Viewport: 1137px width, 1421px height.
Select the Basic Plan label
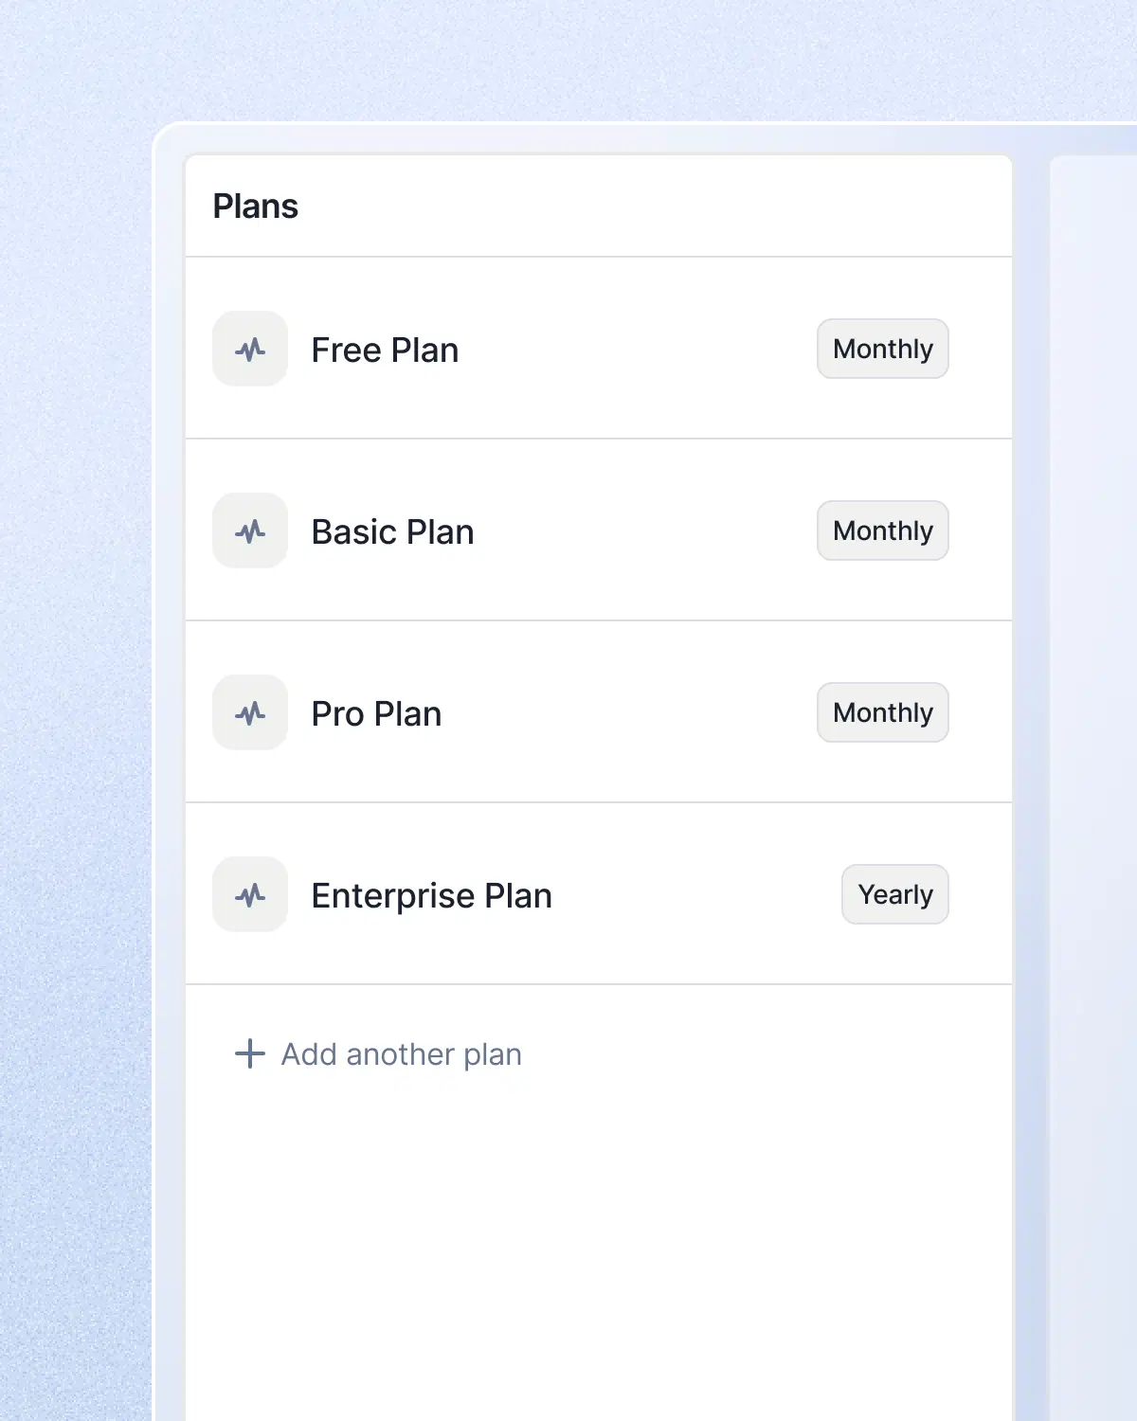(392, 531)
